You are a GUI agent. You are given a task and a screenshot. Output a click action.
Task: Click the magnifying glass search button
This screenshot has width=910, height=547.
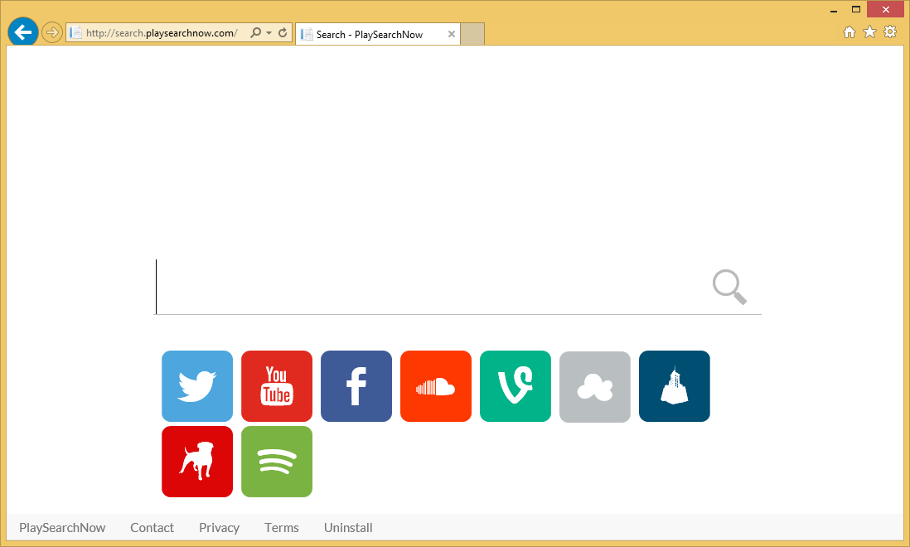(729, 287)
